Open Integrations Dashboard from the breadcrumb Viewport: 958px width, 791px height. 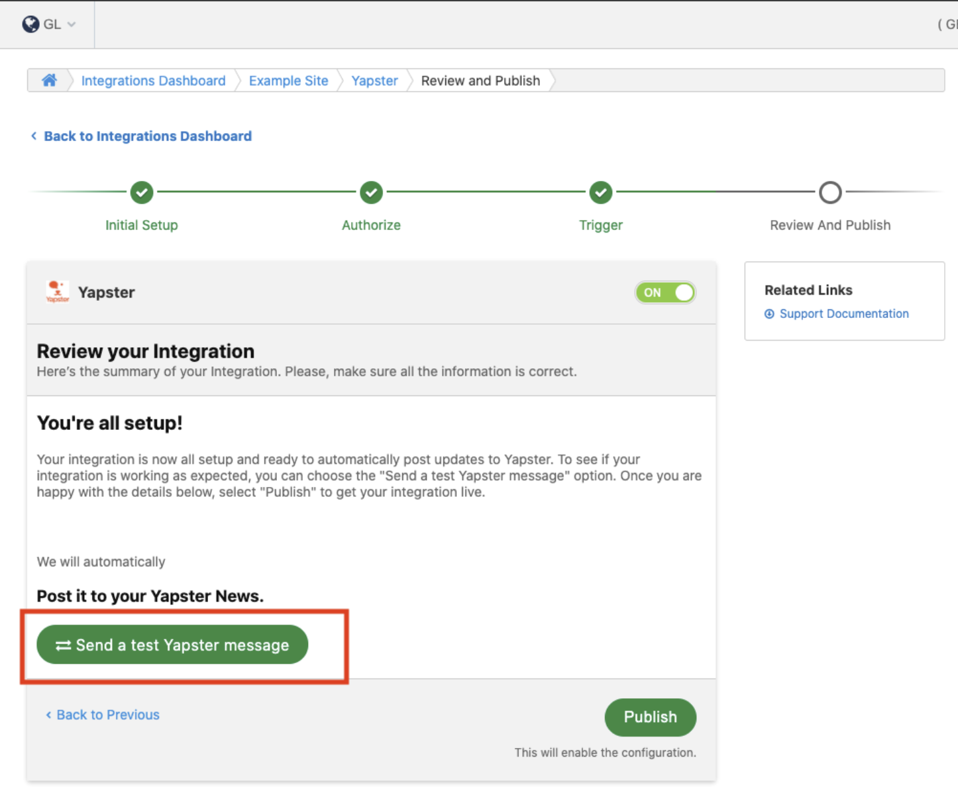pos(153,80)
